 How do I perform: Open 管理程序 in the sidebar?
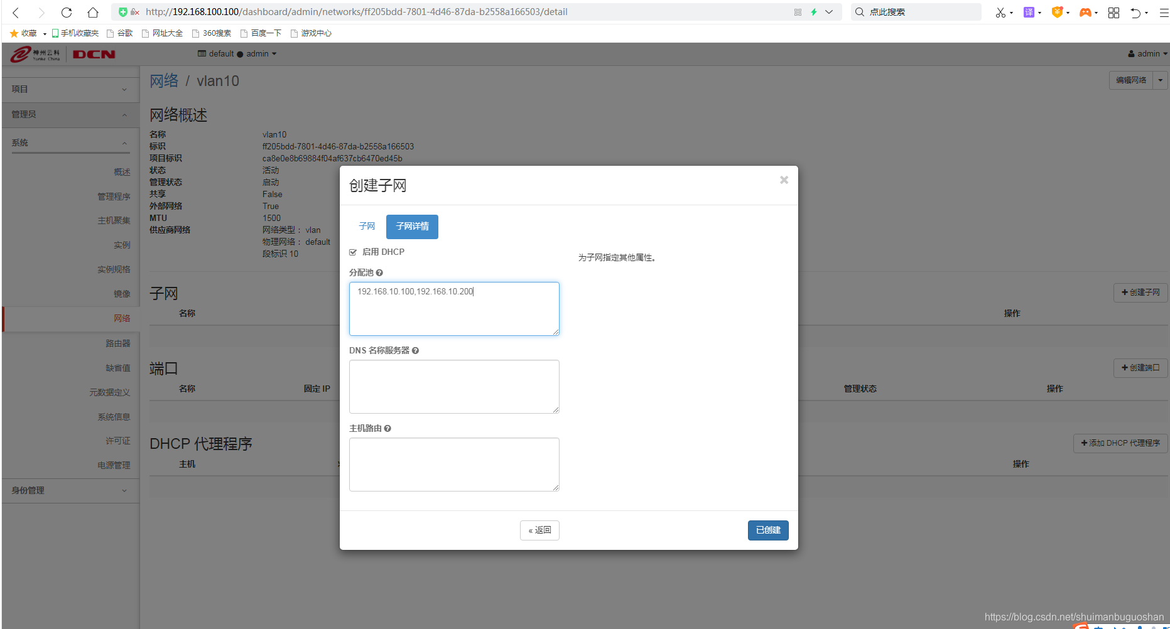pyautogui.click(x=114, y=196)
